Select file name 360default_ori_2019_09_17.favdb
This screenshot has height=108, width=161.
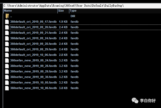(33, 22)
